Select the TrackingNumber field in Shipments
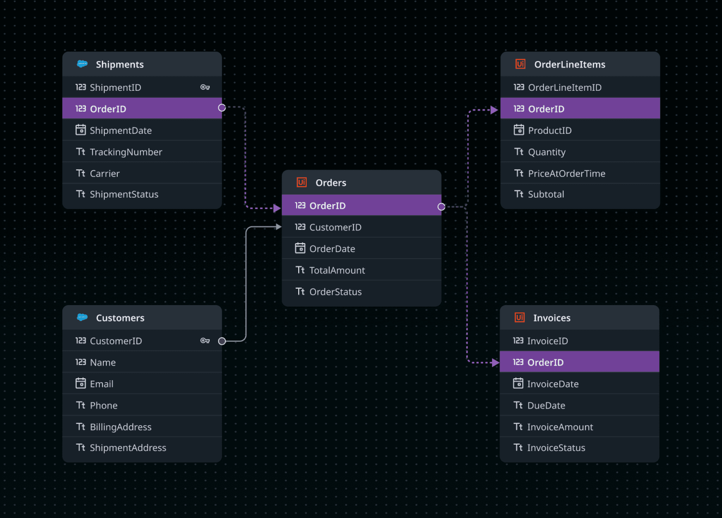This screenshot has width=722, height=518. [x=126, y=152]
